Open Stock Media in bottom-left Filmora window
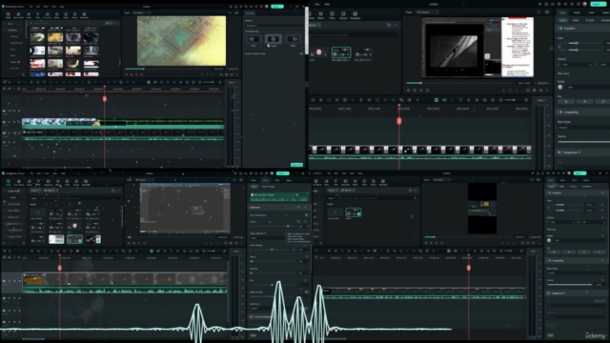The height and width of the screenshot is (343, 610). click(x=19, y=182)
